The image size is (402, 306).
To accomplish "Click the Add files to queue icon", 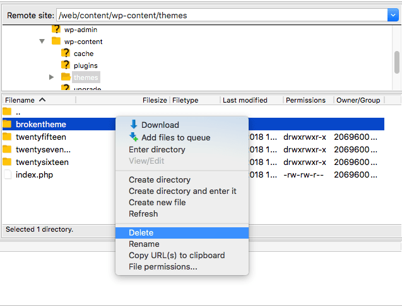I will (x=134, y=137).
